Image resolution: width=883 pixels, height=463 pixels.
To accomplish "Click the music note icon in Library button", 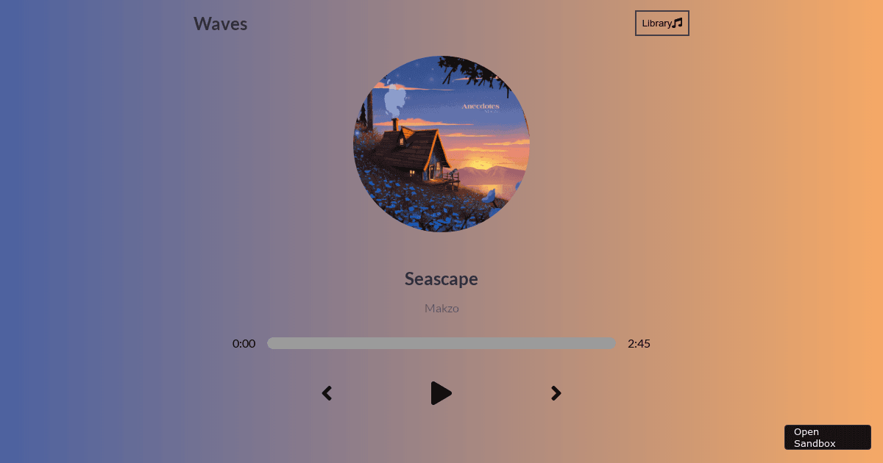I will [x=678, y=23].
